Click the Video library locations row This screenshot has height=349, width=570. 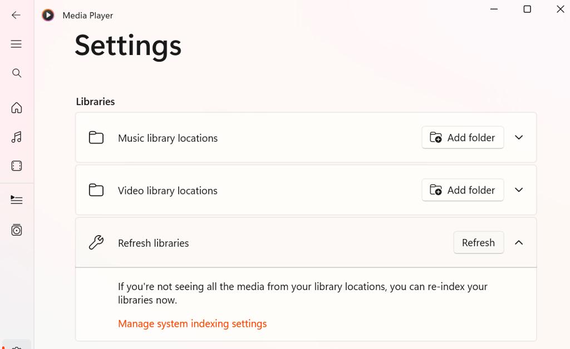[250, 191]
